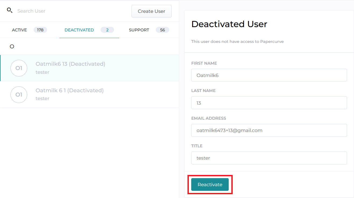Click the TITLE label
The width and height of the screenshot is (354, 198).
197,146
